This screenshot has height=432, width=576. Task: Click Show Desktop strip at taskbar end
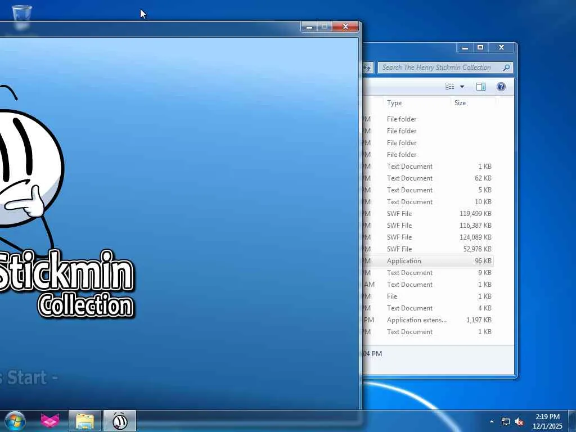pos(572,421)
